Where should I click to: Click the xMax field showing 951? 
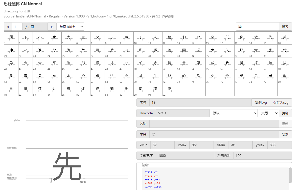tap(202, 145)
